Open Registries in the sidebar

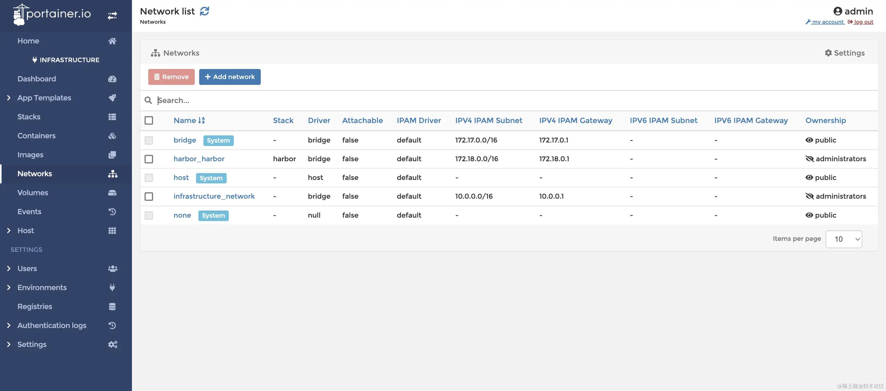[35, 306]
